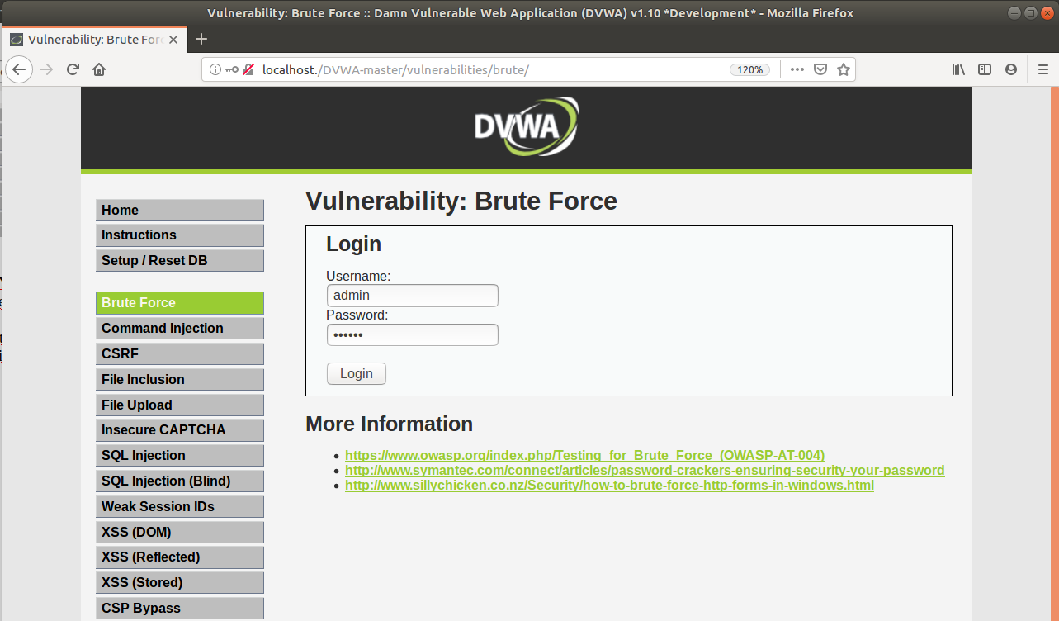The height and width of the screenshot is (621, 1059).
Task: Open the owasp.org Brute Force testing link
Action: point(584,456)
